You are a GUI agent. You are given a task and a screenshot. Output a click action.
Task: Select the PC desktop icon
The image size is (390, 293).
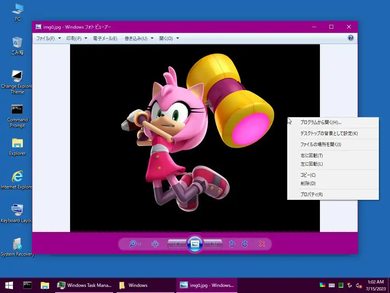[18, 12]
